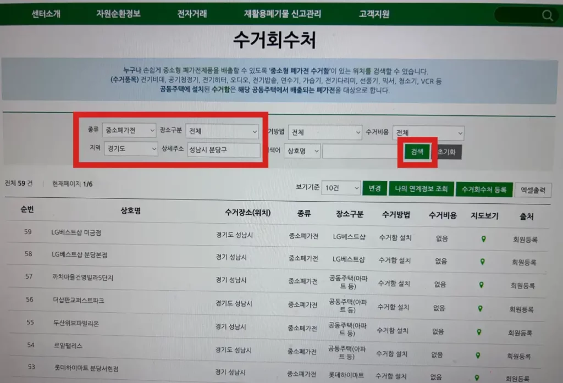Select the 두산위브파빌리온 row name
563x383 pixels.
pyautogui.click(x=76, y=323)
